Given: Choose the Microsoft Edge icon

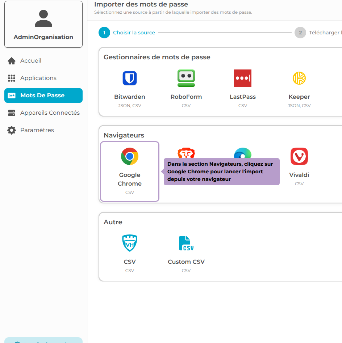Looking at the screenshot, I should (x=242, y=153).
